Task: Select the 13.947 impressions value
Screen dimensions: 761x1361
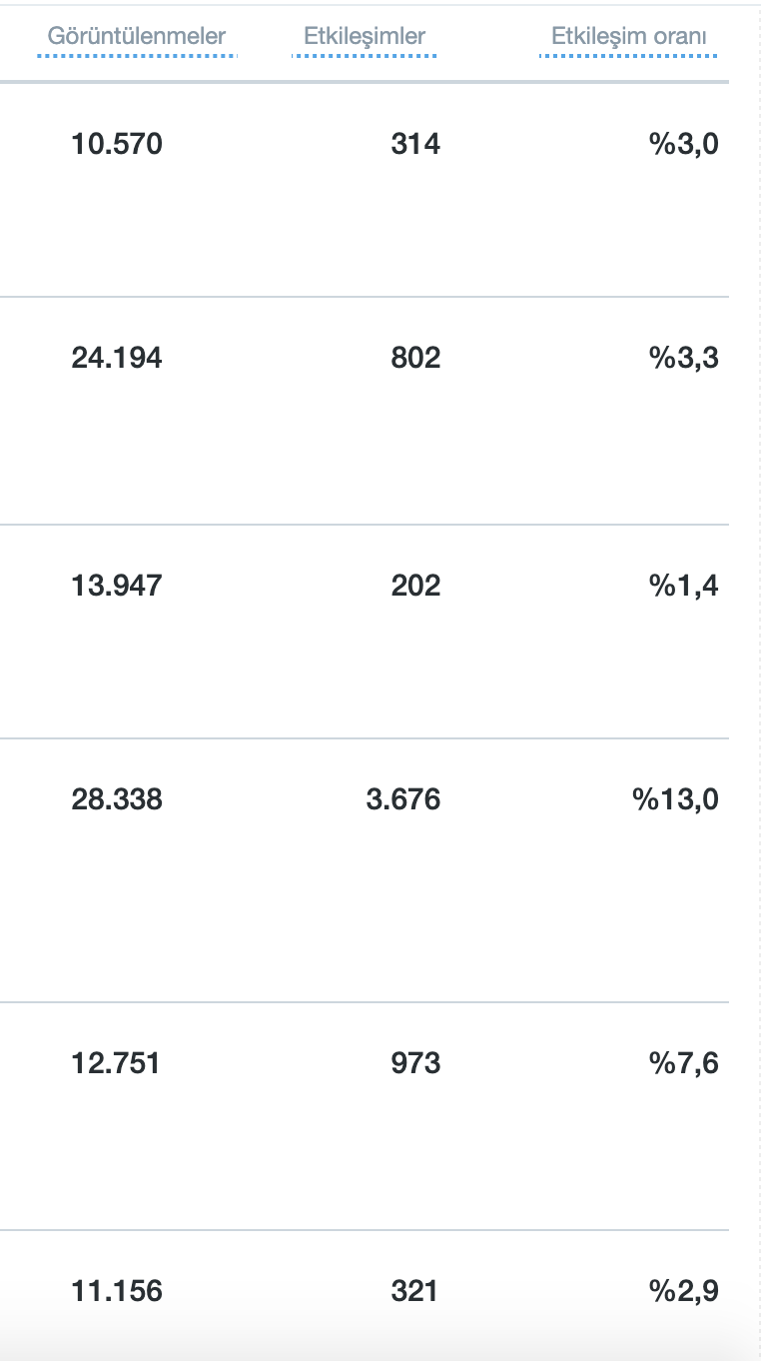Action: tap(117, 586)
